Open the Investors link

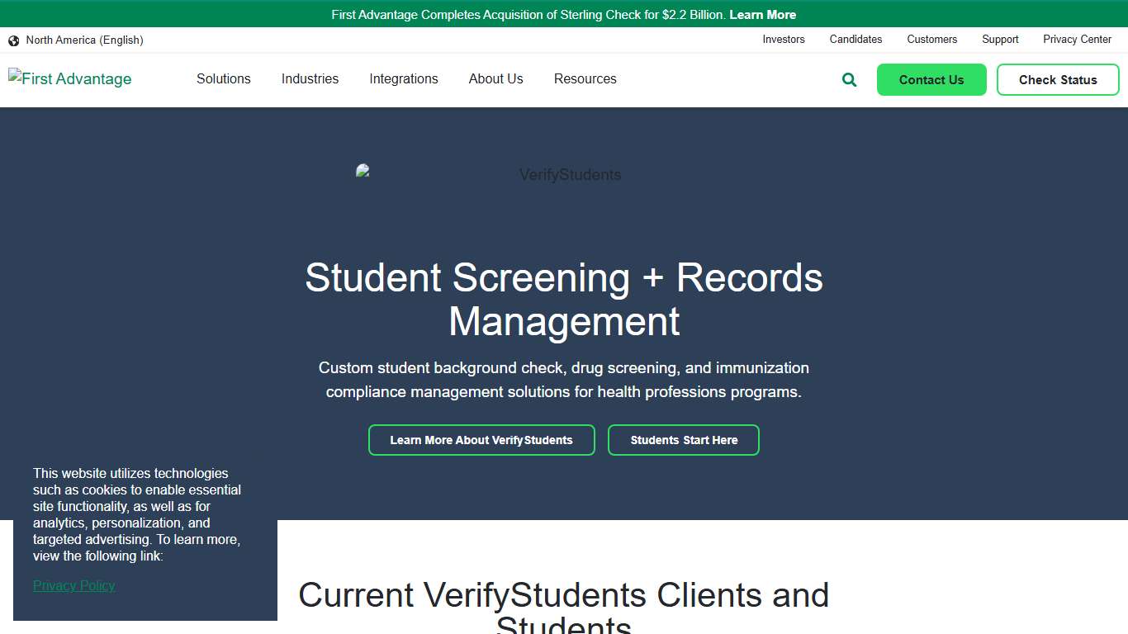(783, 40)
